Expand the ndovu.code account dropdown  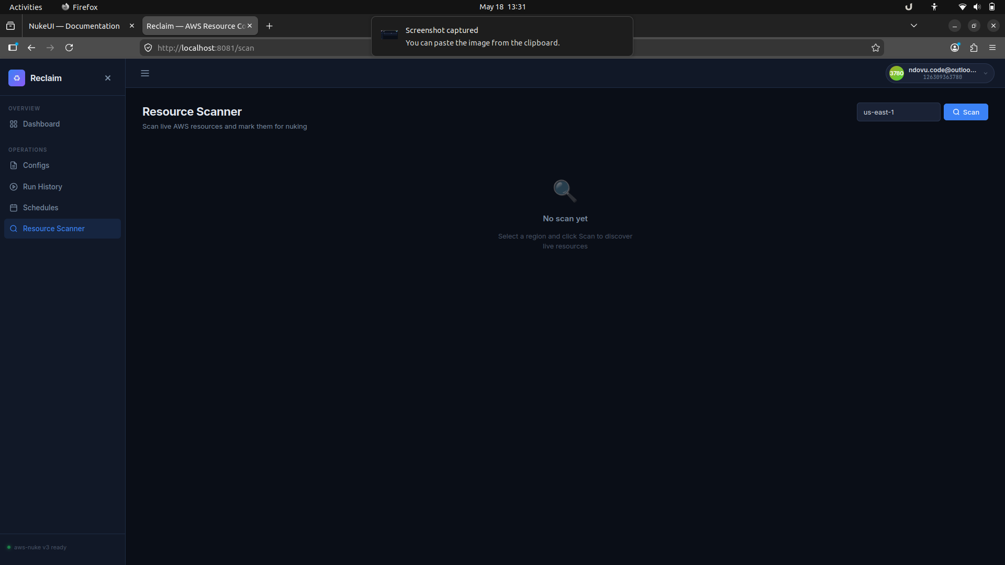(x=940, y=73)
